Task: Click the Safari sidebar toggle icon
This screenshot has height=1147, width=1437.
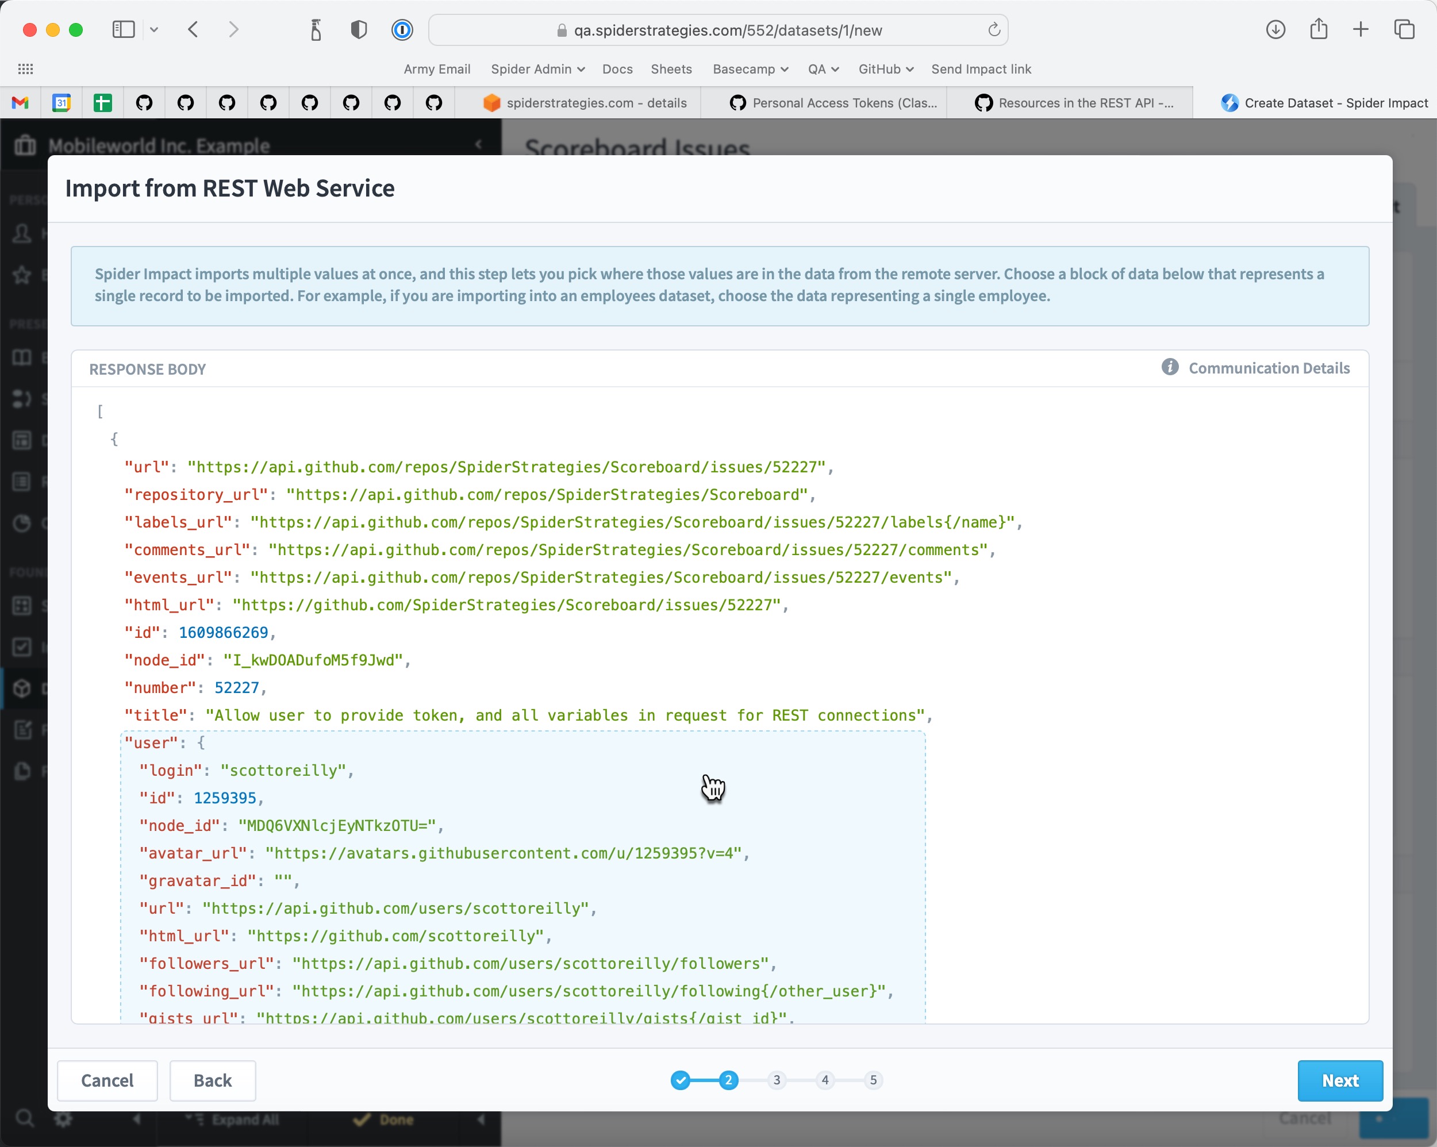Action: (124, 30)
